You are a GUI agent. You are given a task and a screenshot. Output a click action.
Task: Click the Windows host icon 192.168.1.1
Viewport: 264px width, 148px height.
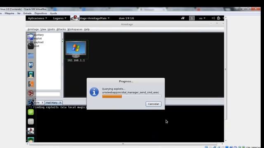coord(76,50)
